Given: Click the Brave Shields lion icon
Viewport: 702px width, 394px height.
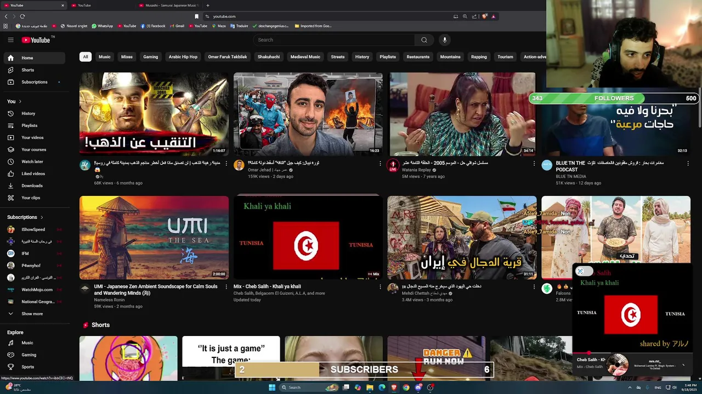Looking at the screenshot, I should pyautogui.click(x=484, y=16).
